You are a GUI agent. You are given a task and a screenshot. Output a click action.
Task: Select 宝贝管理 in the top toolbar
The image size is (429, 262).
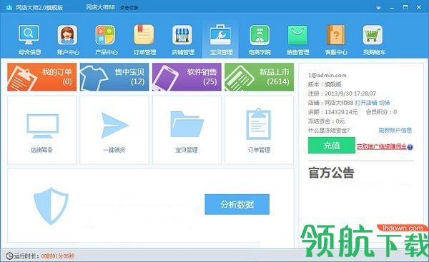[x=221, y=39]
